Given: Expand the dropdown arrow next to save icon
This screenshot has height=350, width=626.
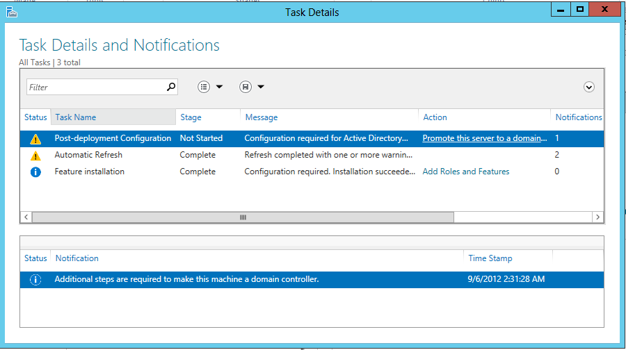Looking at the screenshot, I should (261, 87).
